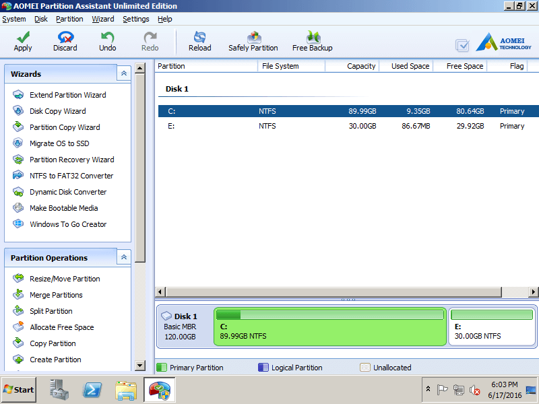Collapse the Wizards panel
Viewport: 539px width, 404px height.
[x=124, y=73]
